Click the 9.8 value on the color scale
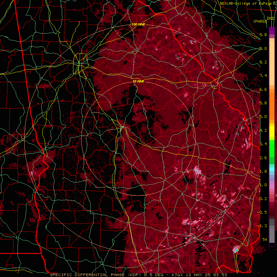Image resolution: width=277 pixels, height=277 pixels. pos(263,34)
